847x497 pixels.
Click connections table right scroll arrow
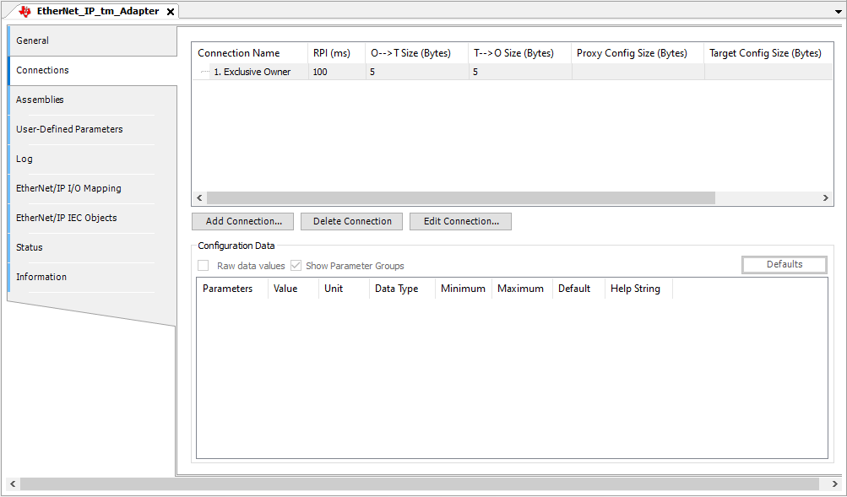pos(827,197)
